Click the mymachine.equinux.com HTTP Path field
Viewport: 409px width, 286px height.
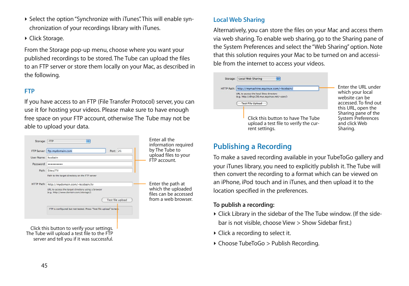coord(277,88)
